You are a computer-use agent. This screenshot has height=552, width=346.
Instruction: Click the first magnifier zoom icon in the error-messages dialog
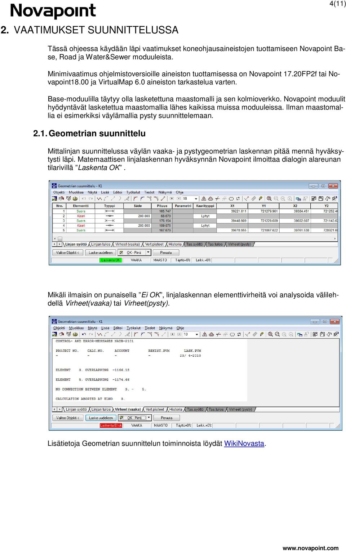click(x=270, y=334)
